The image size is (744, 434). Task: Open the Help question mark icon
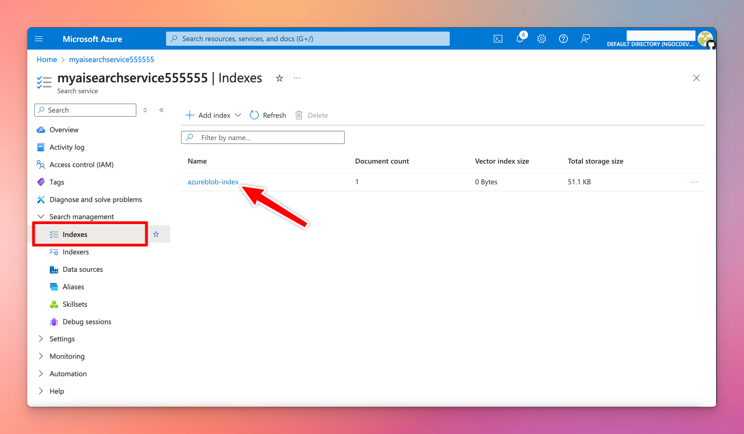563,39
